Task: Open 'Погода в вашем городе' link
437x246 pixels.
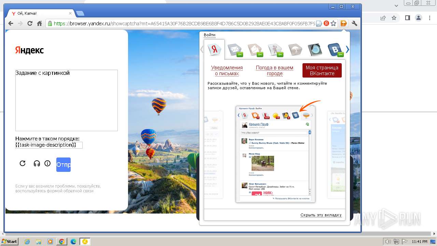Action: [x=274, y=70]
